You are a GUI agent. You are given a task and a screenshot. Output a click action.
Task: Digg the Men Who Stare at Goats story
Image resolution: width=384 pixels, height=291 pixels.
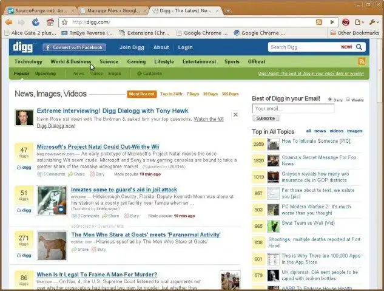point(24,255)
